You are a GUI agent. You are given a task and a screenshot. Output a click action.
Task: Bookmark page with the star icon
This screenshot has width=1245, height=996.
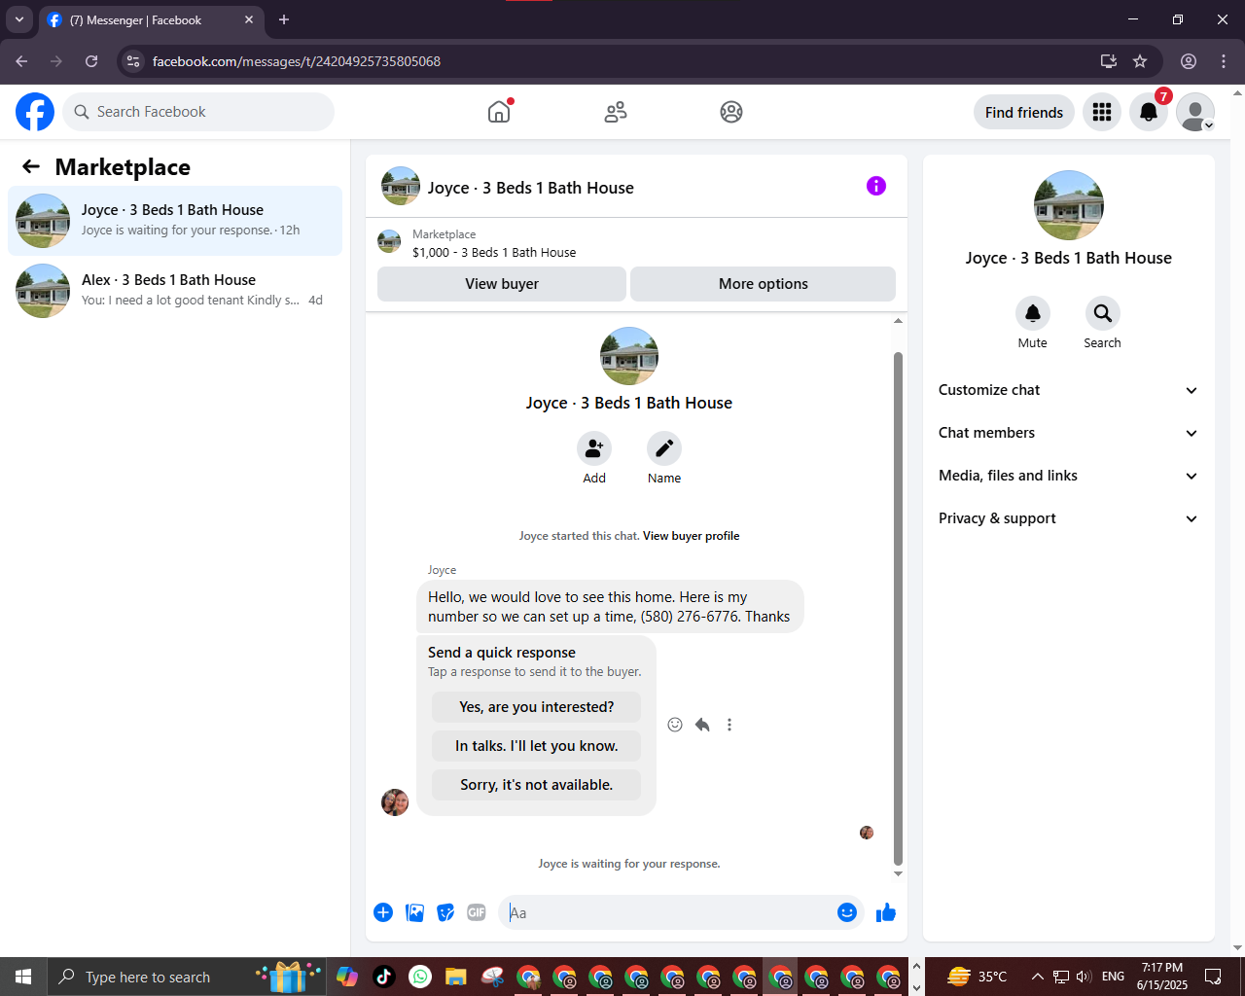[1140, 61]
